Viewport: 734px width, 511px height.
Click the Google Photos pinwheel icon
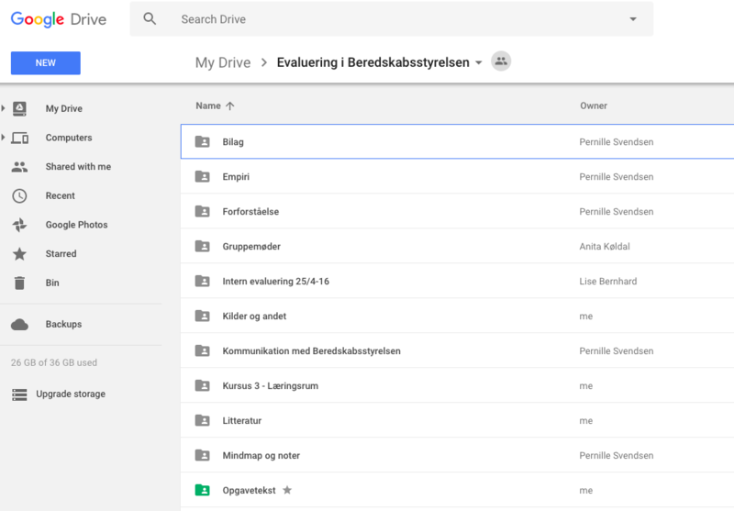pos(19,225)
